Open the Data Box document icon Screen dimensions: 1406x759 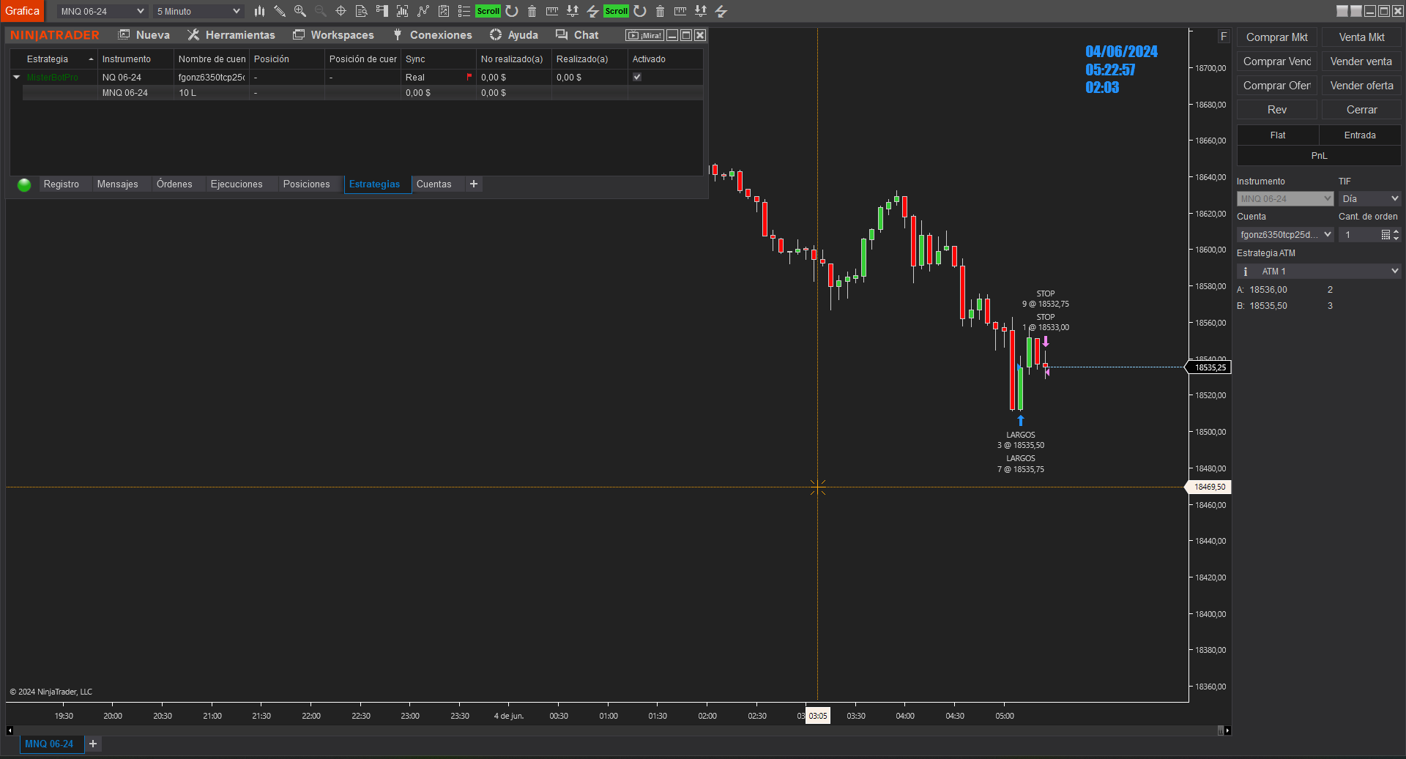pos(361,11)
